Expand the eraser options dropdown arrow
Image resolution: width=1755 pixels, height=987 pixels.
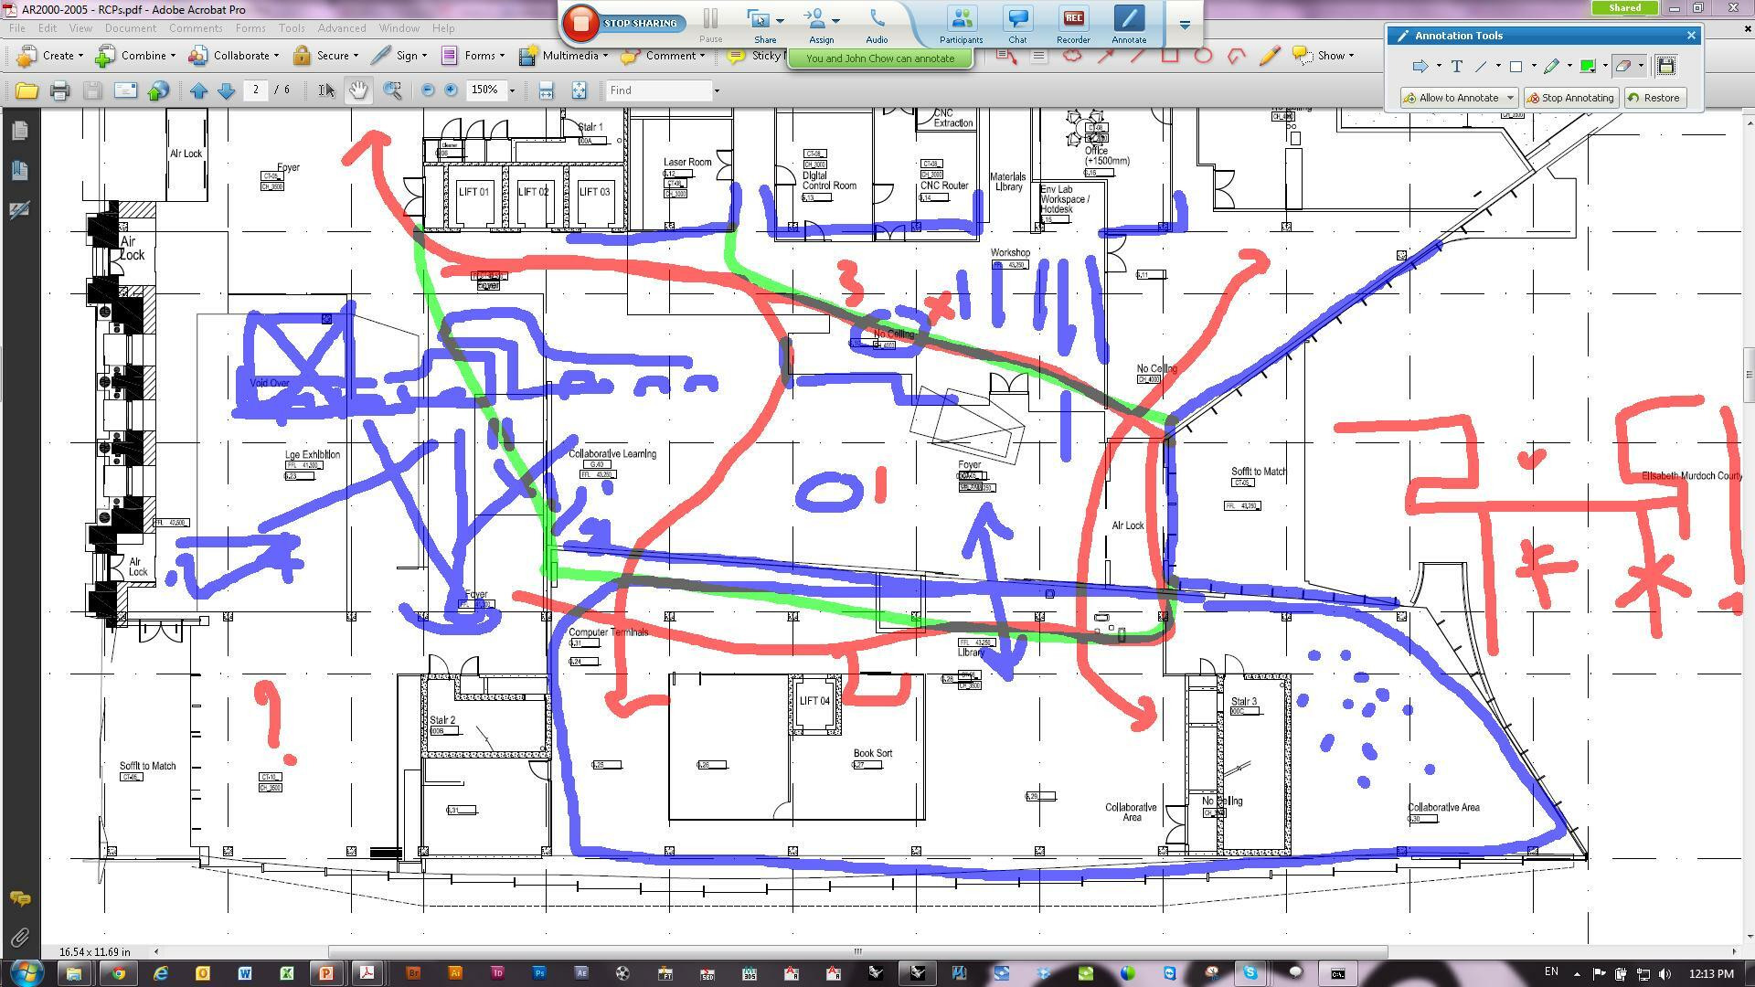click(x=1641, y=66)
